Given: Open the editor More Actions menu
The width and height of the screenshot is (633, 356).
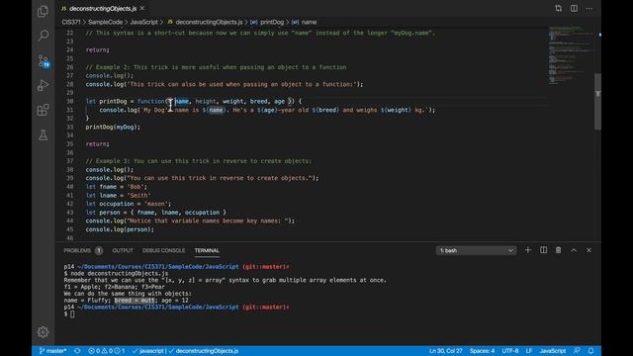Looking at the screenshot, I should coord(589,9).
